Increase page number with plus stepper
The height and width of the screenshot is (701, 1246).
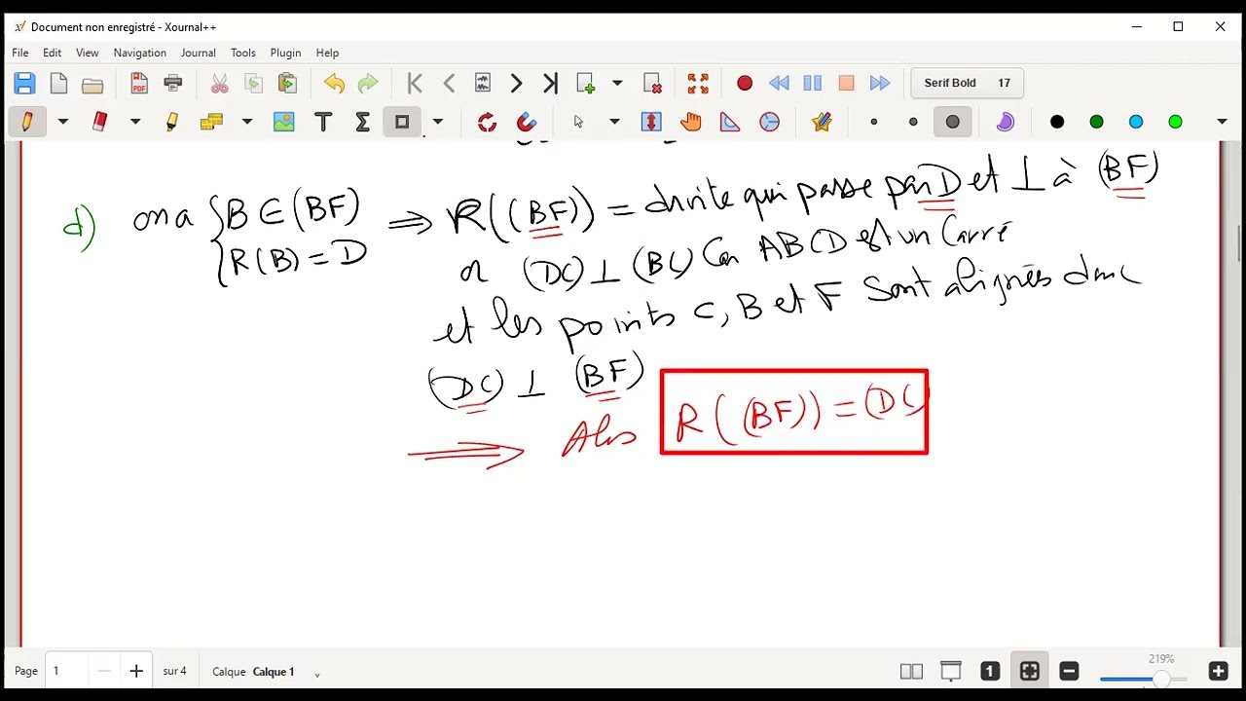tap(136, 671)
